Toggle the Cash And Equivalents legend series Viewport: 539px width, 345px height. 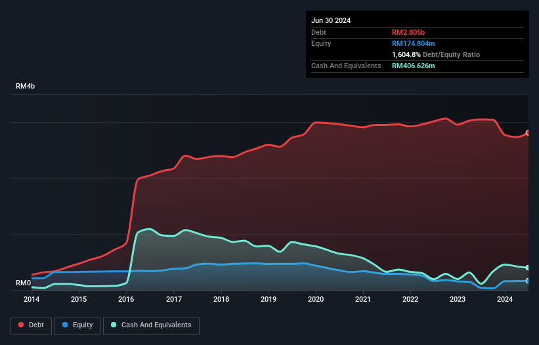click(151, 325)
